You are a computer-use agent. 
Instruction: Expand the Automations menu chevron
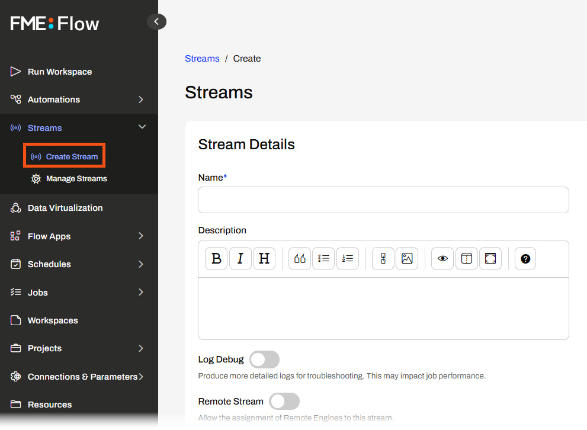[141, 100]
